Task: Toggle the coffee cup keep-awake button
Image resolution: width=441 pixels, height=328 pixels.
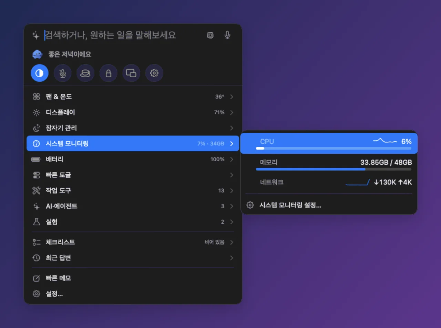Action: [x=85, y=73]
